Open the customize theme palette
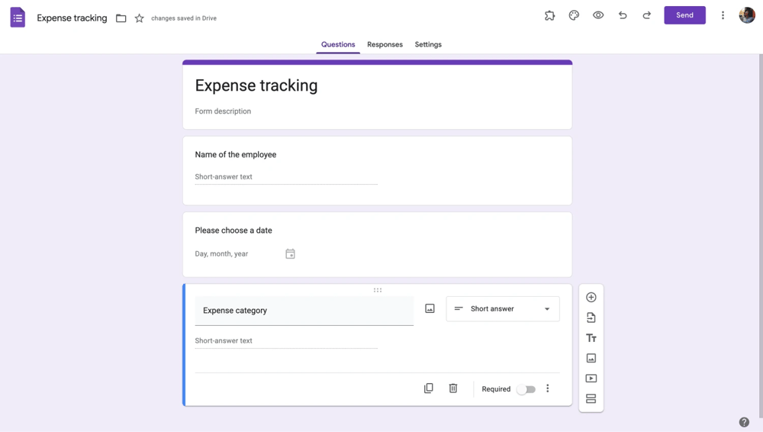Image resolution: width=763 pixels, height=432 pixels. (x=574, y=15)
